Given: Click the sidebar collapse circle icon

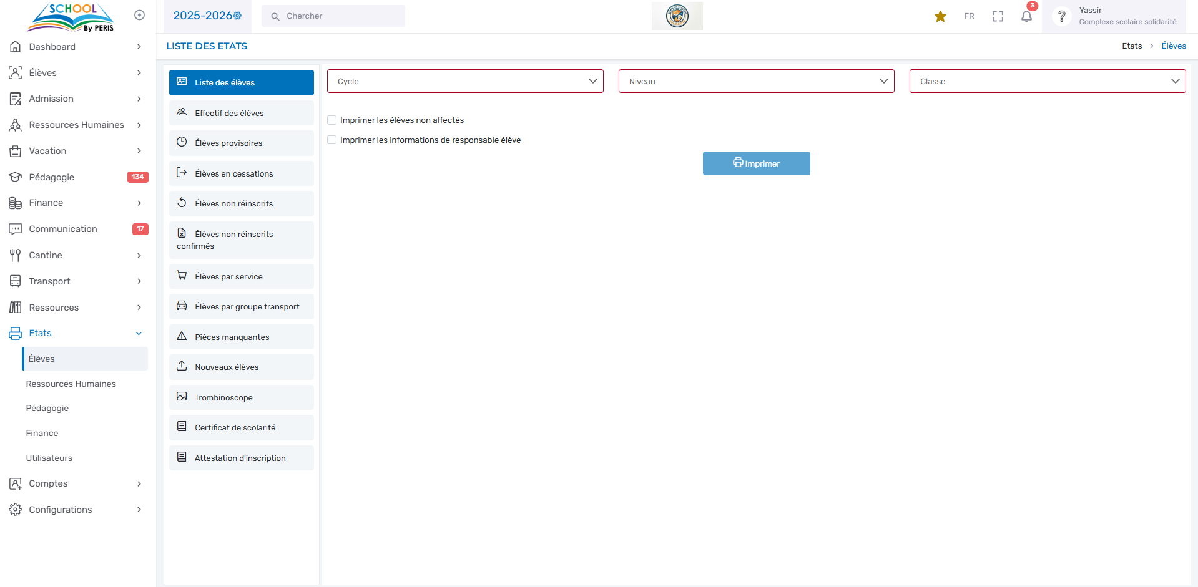Looking at the screenshot, I should 140,15.
